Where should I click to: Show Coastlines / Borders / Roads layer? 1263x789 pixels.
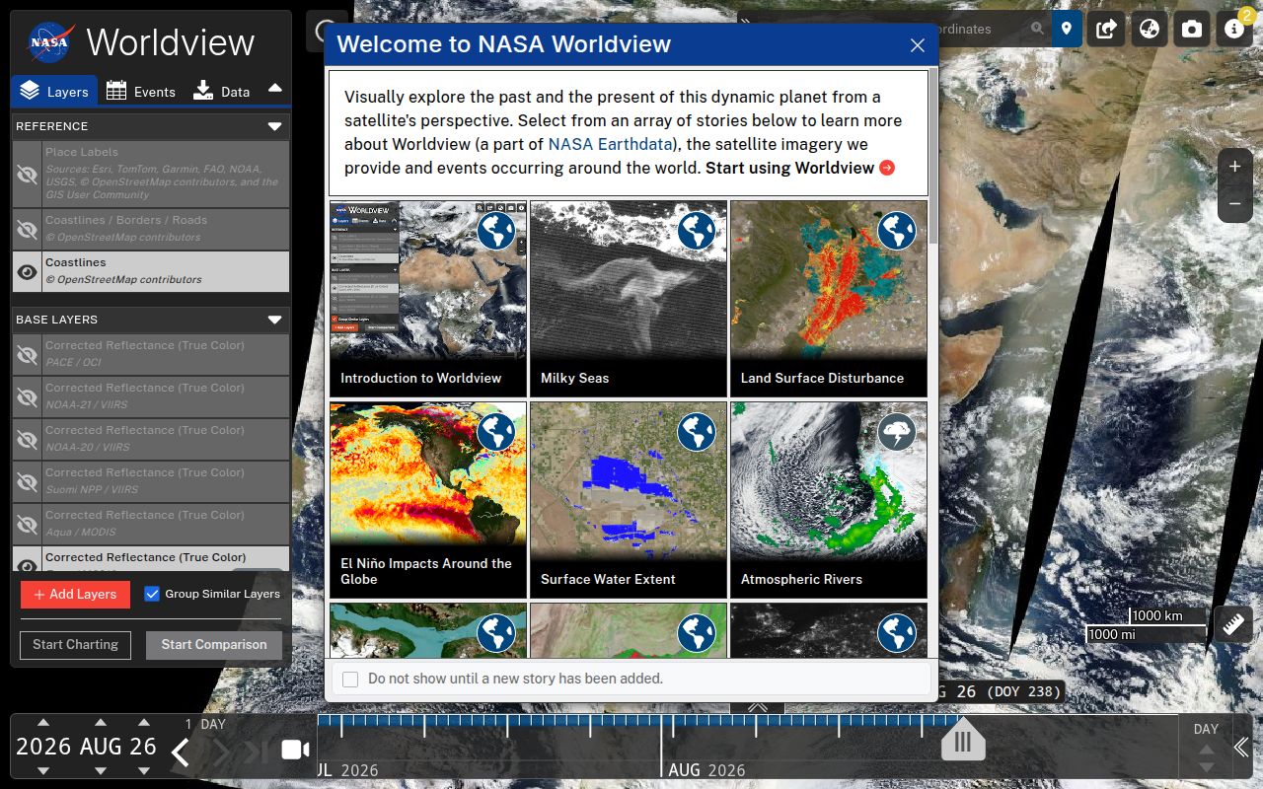pyautogui.click(x=28, y=229)
